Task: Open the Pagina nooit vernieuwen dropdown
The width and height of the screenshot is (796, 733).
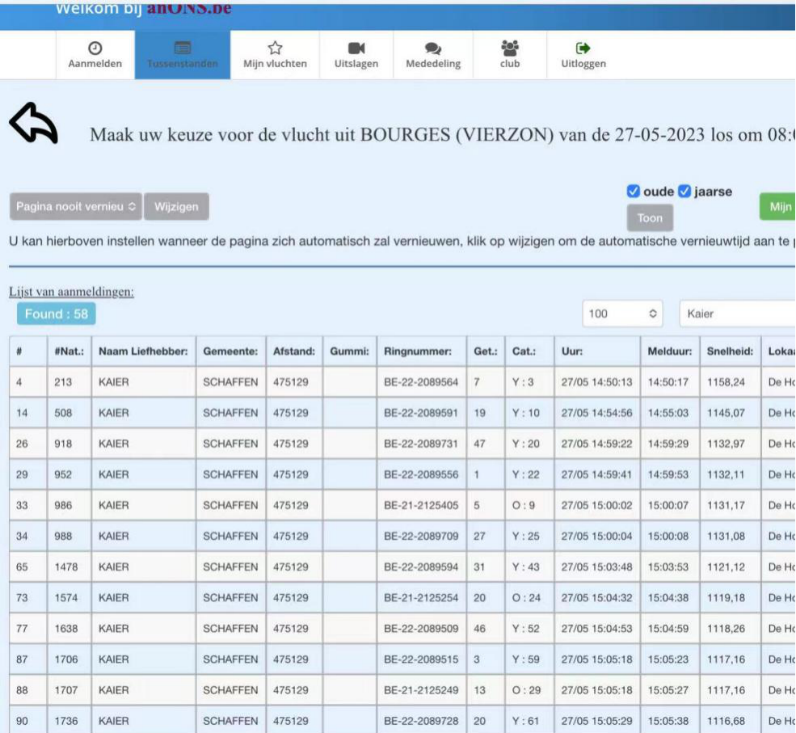Action: [x=77, y=207]
